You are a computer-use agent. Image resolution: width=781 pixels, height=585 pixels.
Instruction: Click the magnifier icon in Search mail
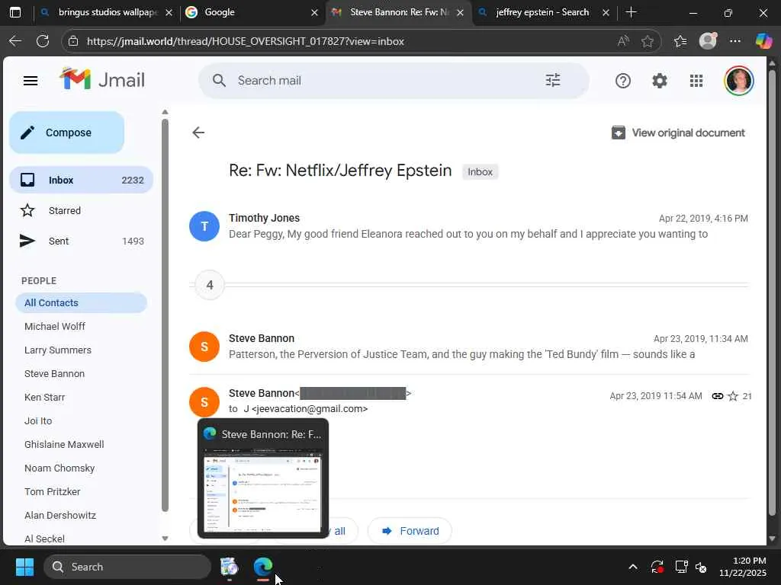point(219,81)
